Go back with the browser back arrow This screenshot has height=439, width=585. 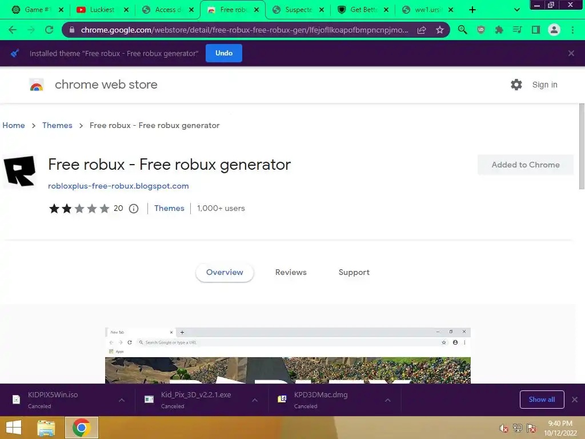(x=13, y=30)
